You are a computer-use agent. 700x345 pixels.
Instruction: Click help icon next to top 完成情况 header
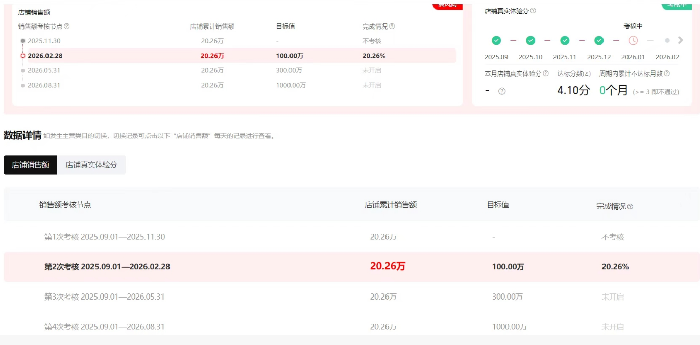click(392, 27)
